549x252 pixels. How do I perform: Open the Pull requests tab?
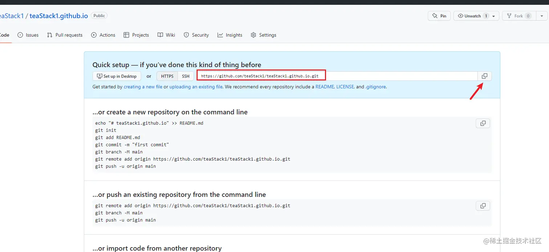click(65, 35)
